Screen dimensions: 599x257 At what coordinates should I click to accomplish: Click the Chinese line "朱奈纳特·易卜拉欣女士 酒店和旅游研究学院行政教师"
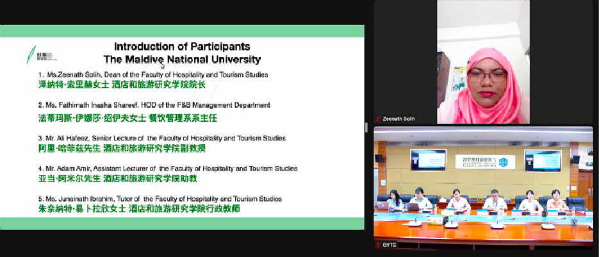point(139,209)
